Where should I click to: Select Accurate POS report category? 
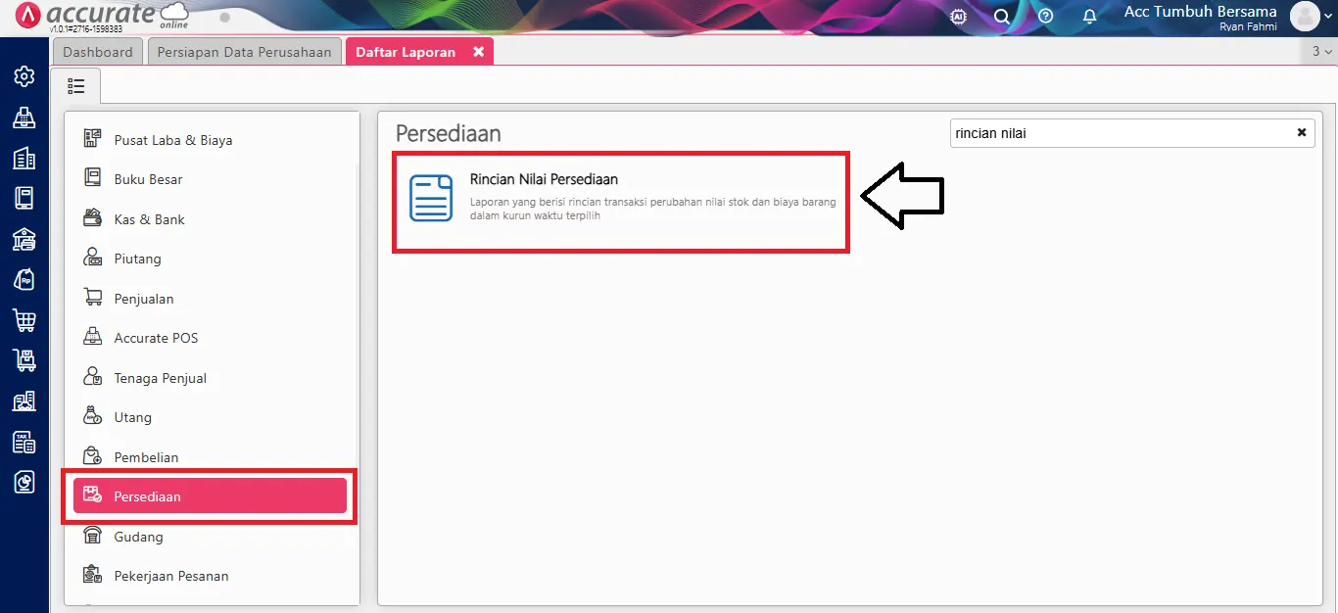211,338
